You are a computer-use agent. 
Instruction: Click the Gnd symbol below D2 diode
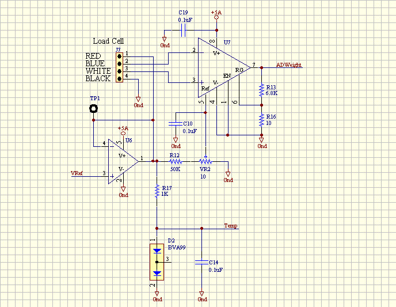pos(157,297)
